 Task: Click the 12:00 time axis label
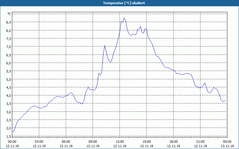(120, 142)
